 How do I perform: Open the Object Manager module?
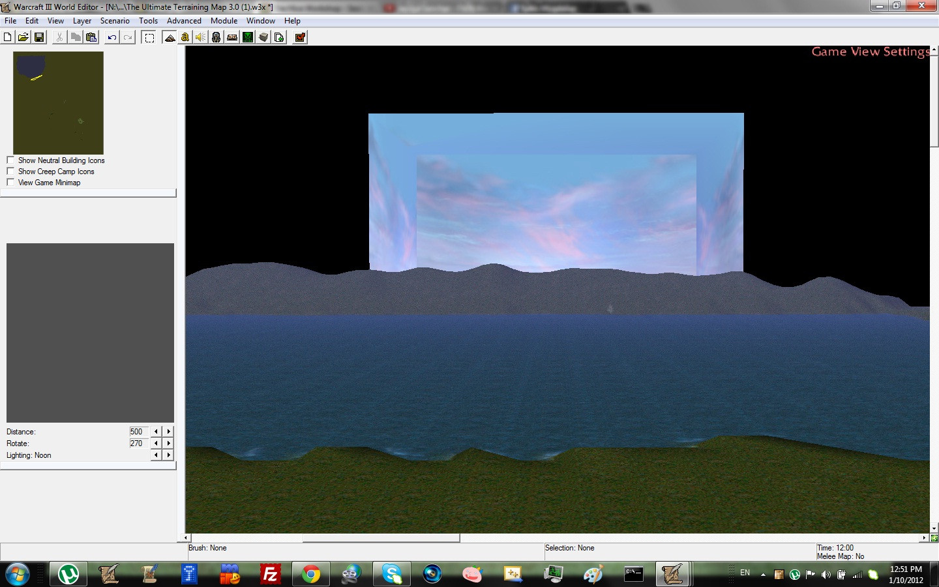click(x=263, y=37)
